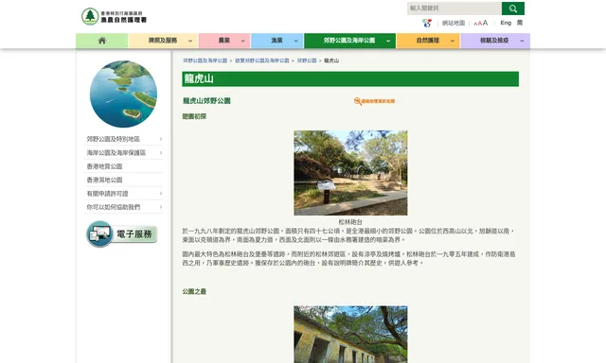Follow breadcrumb 郊野公園及海岸公園
The width and height of the screenshot is (606, 363).
(x=205, y=60)
